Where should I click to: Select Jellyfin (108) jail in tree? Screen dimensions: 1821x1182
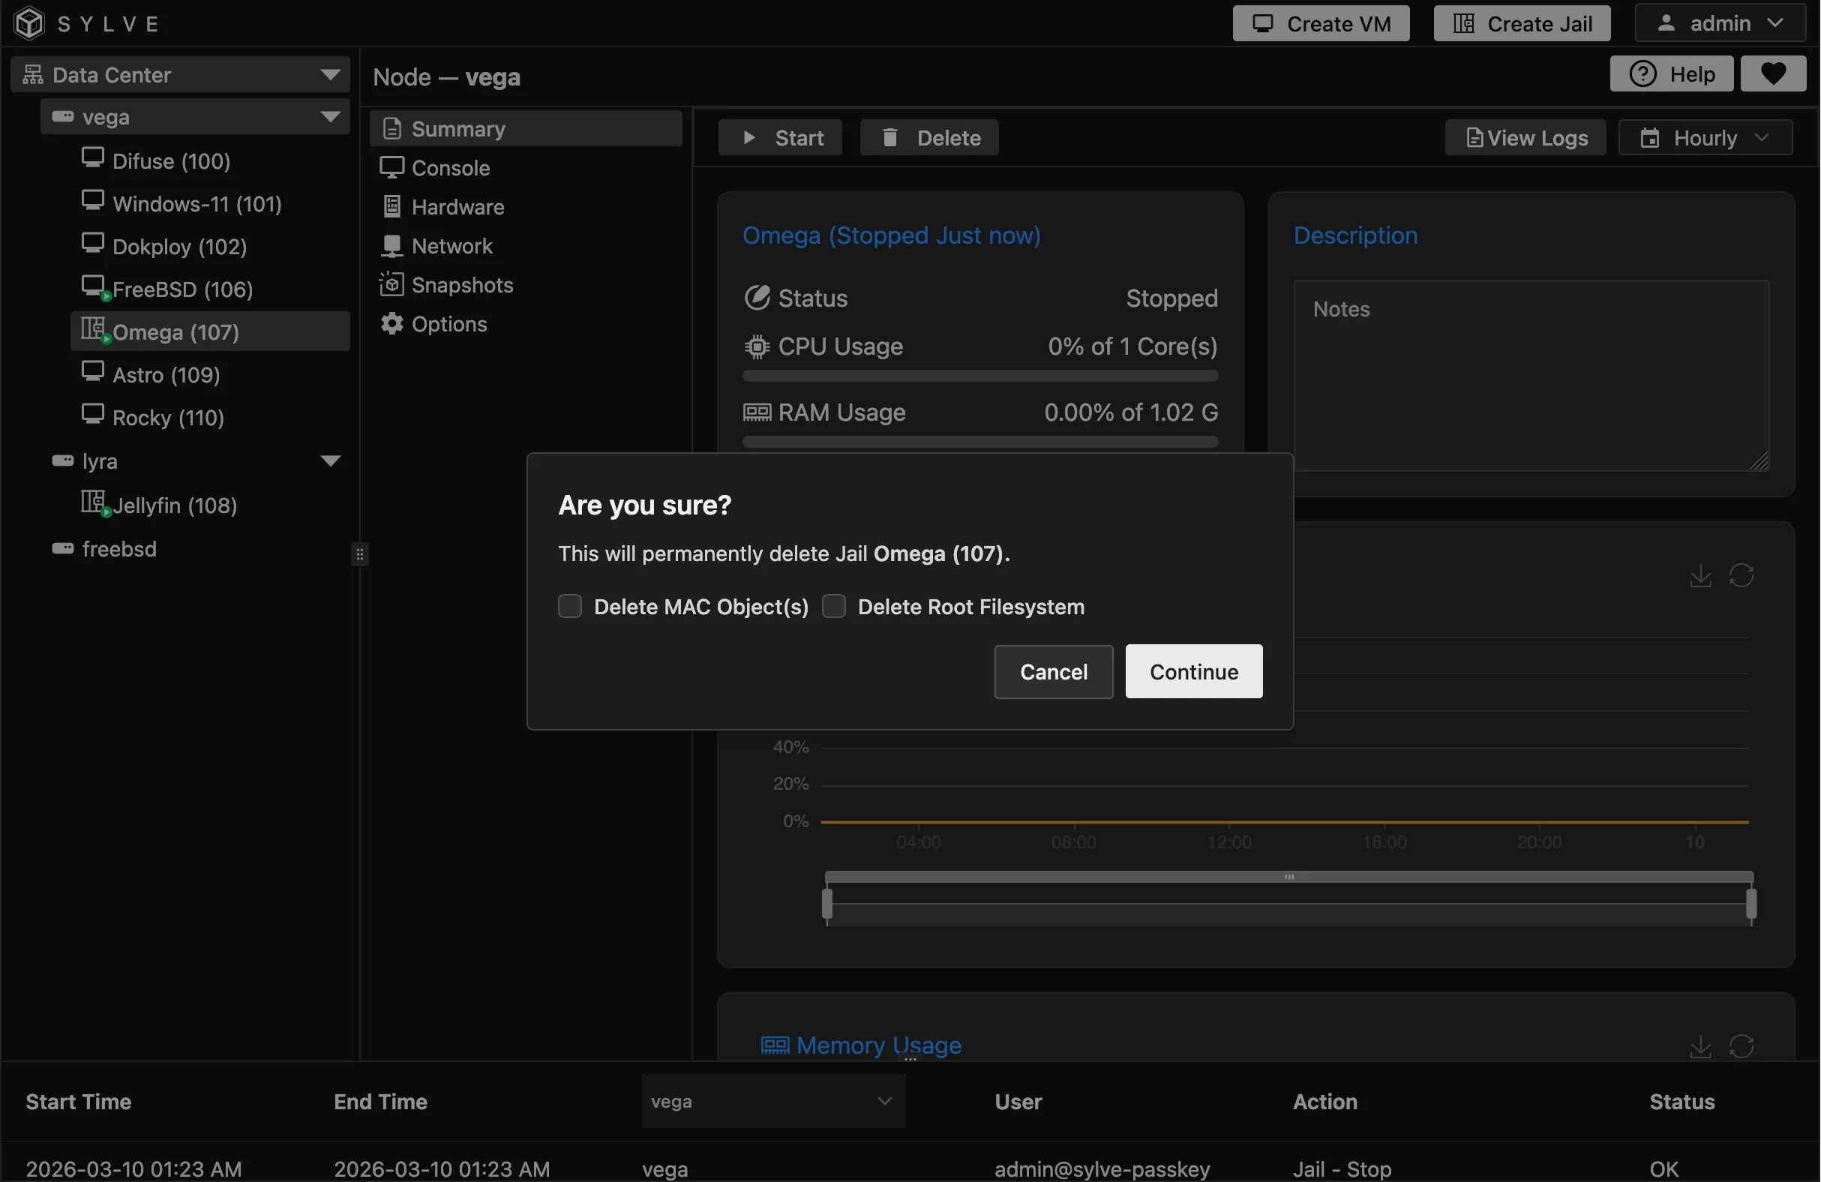[174, 505]
